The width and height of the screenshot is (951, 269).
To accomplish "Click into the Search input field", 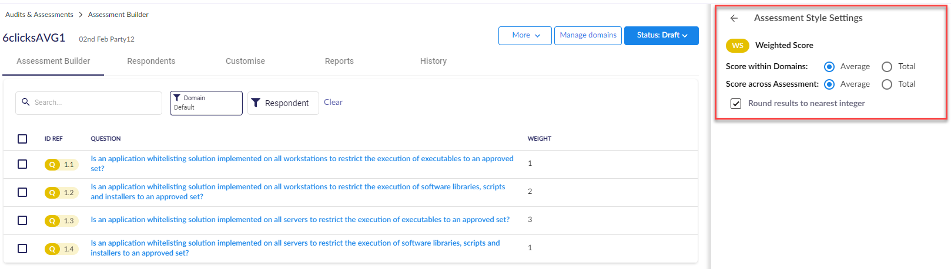I will point(94,103).
